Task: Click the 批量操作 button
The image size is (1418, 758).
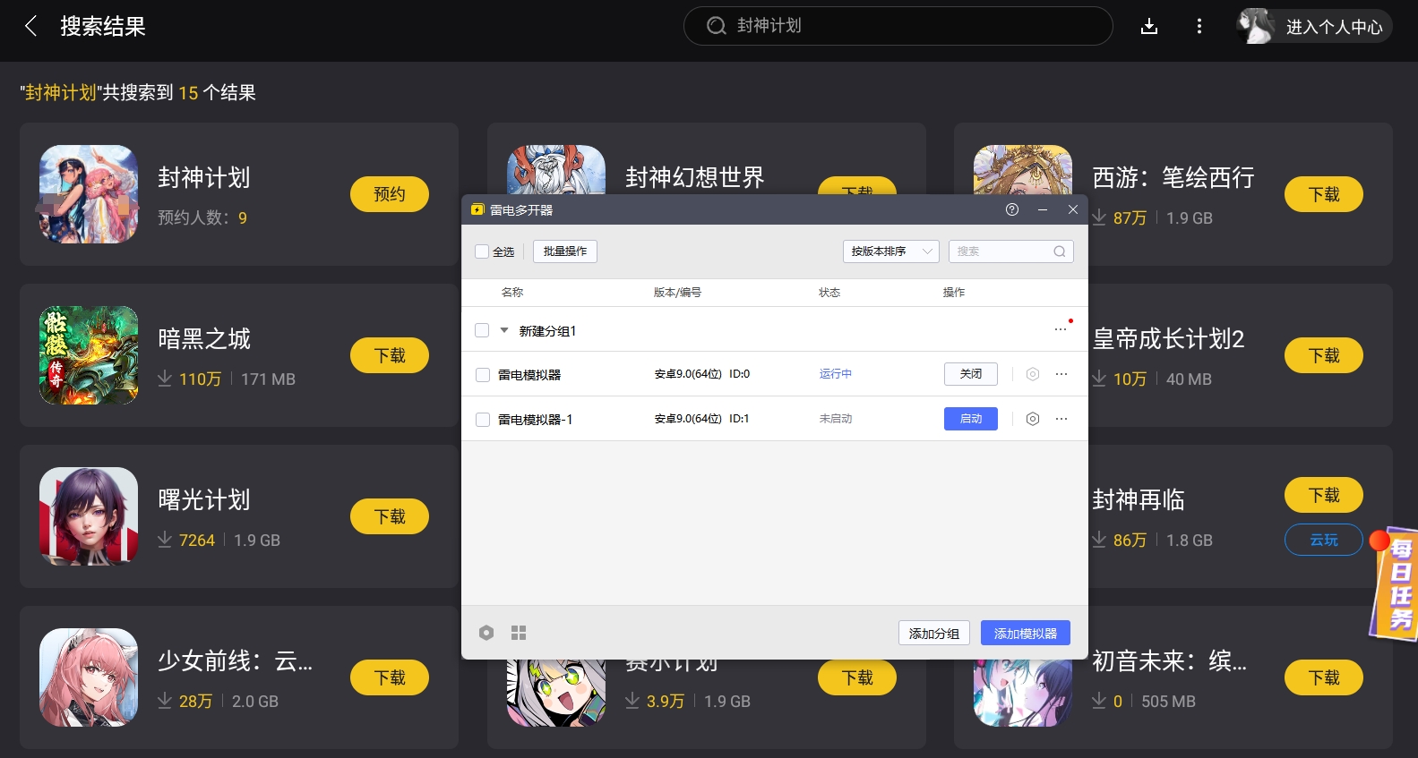Action: pyautogui.click(x=565, y=251)
